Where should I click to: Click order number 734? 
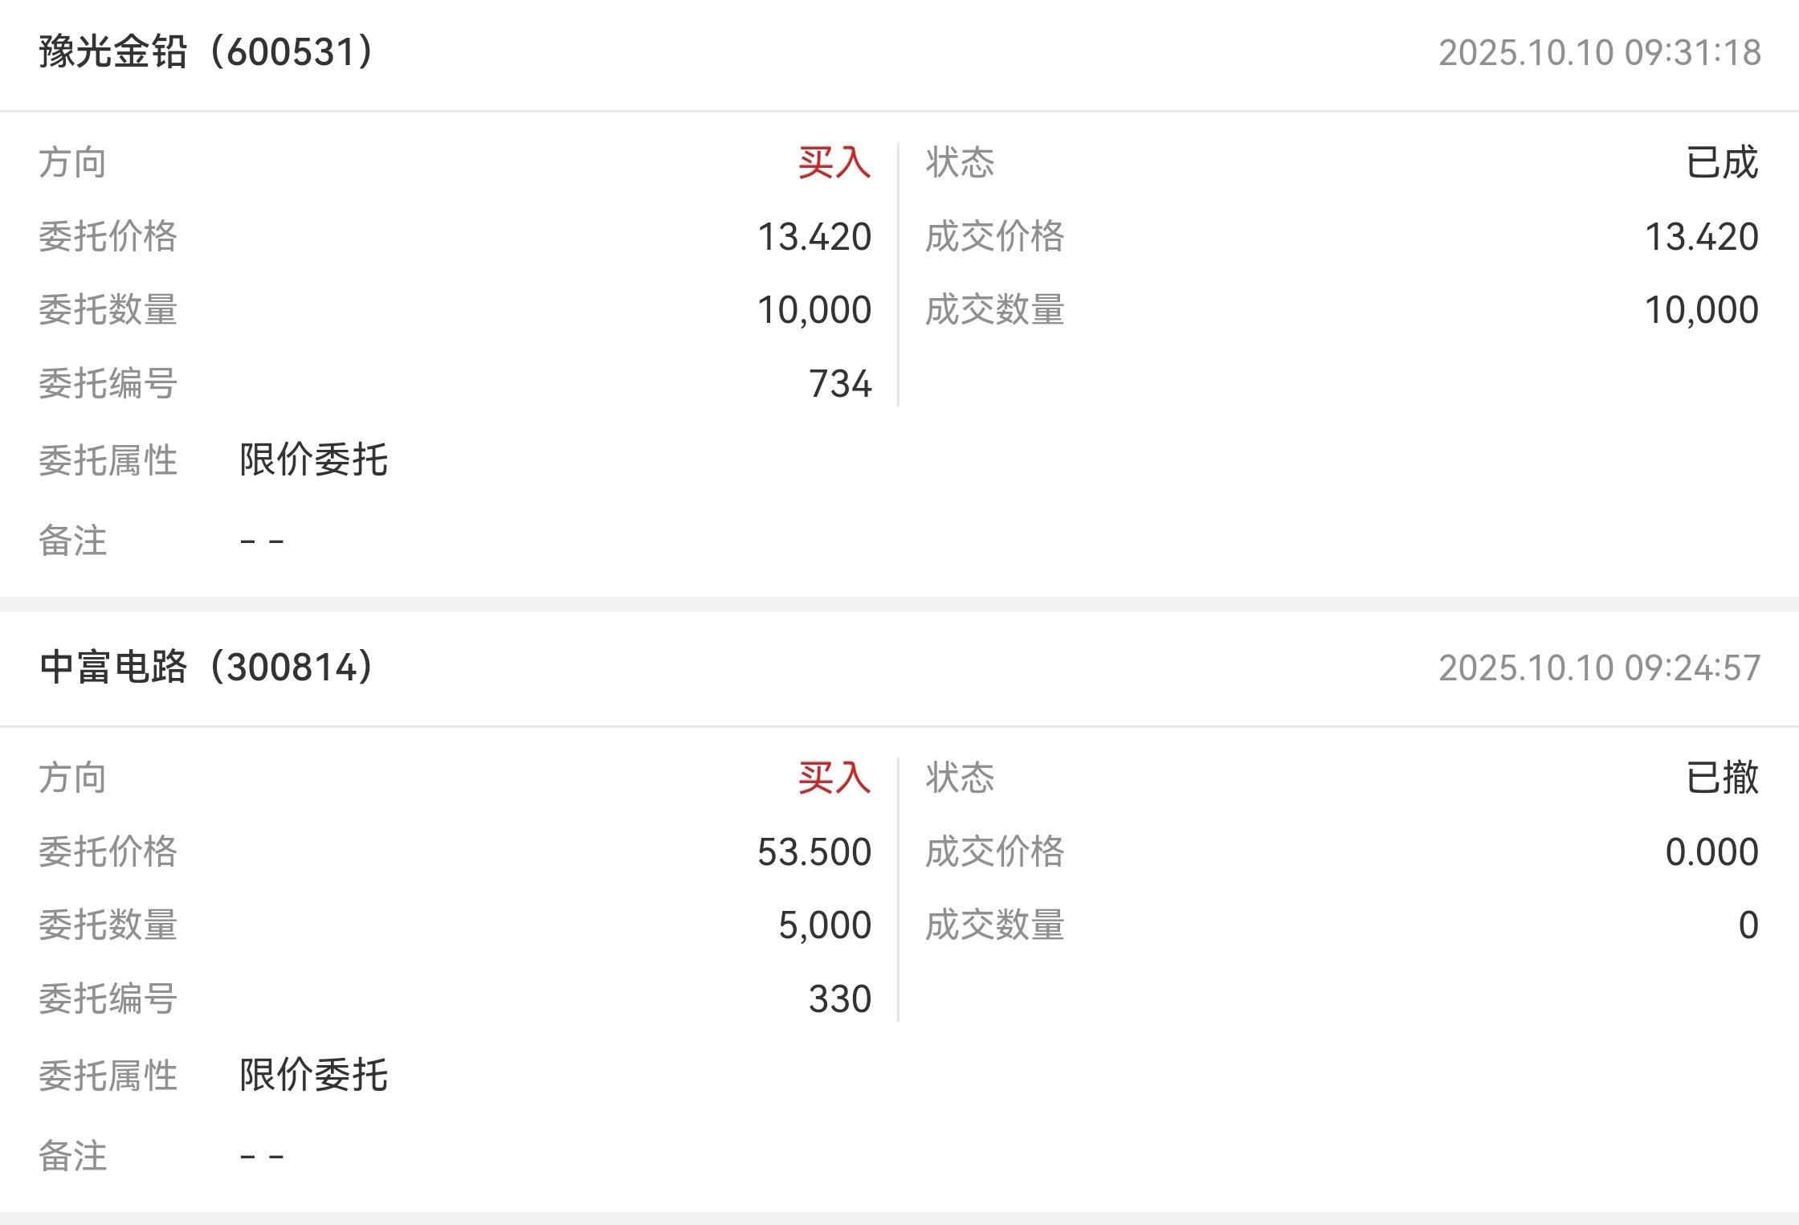[840, 384]
